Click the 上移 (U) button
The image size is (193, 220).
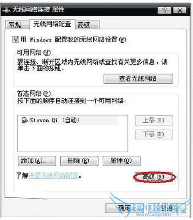pos(154,120)
